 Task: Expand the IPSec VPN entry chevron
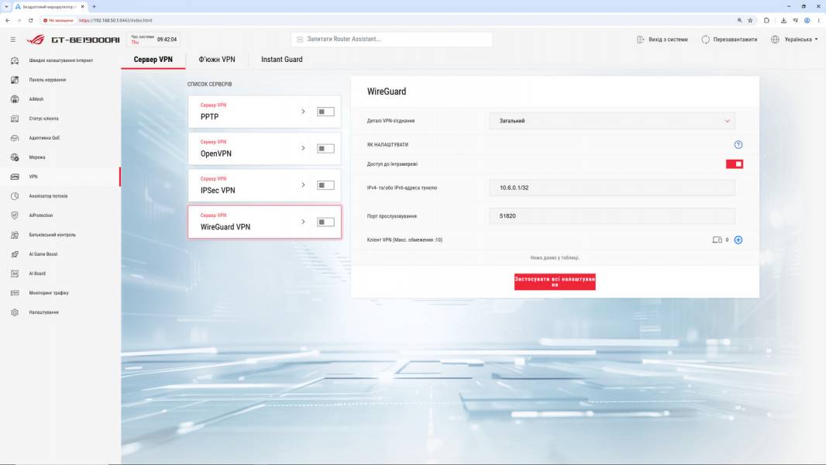pos(304,185)
